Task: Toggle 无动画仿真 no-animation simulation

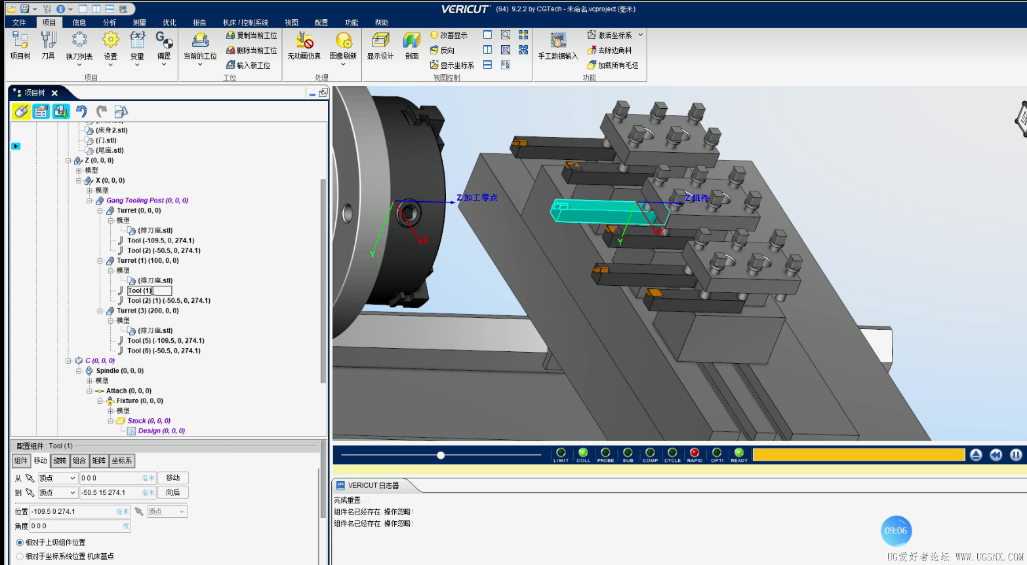Action: click(304, 45)
